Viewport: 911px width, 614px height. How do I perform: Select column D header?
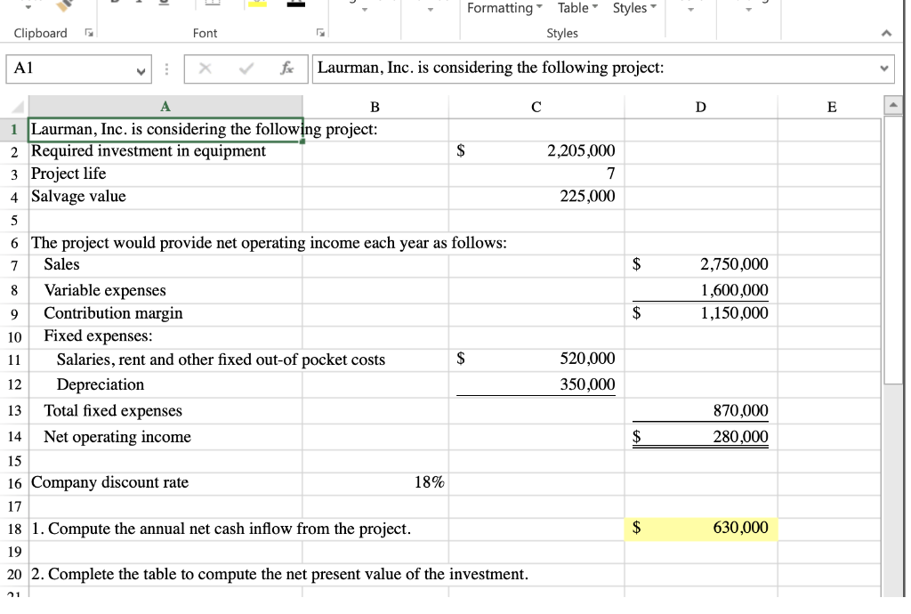pyautogui.click(x=701, y=107)
